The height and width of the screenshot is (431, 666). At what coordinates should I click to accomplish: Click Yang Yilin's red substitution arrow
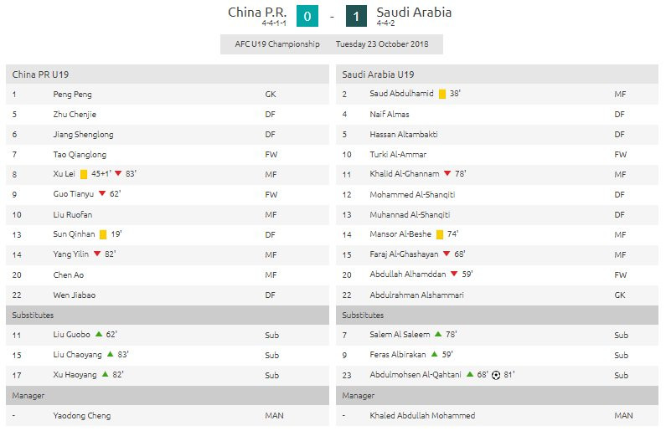[96, 255]
